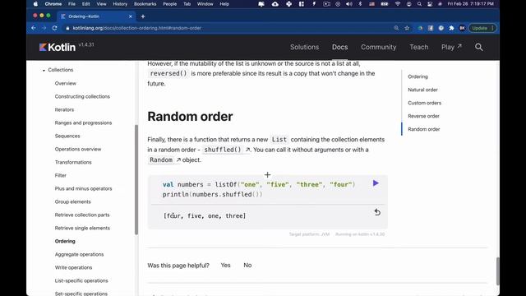Click the page vertical scrollbar thumb
This screenshot has width=526, height=296.
497,271
